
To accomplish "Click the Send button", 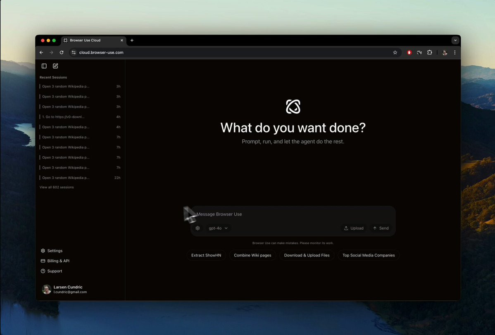I will click(x=381, y=228).
